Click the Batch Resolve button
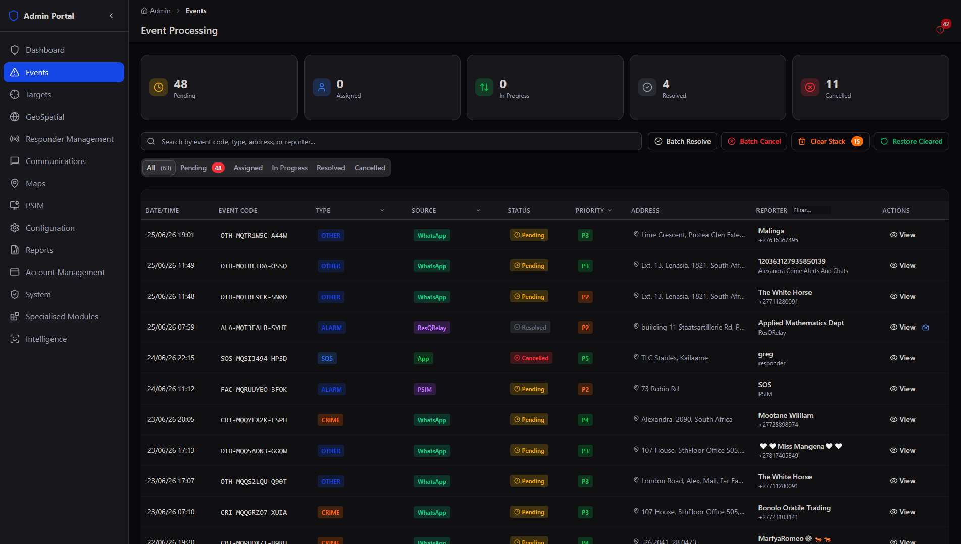Screen dimensions: 961x544 pyautogui.click(x=682, y=141)
